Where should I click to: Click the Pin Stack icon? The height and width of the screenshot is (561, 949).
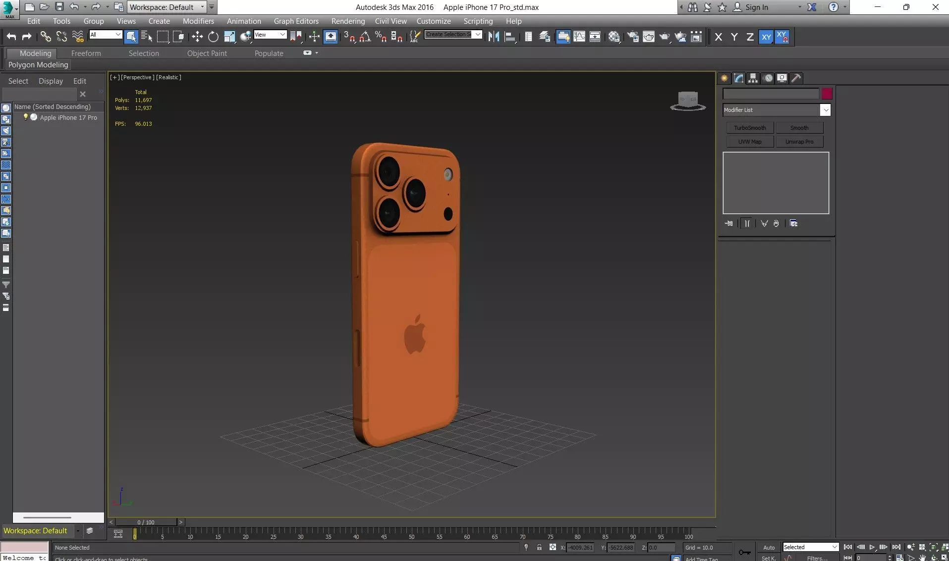pos(728,223)
